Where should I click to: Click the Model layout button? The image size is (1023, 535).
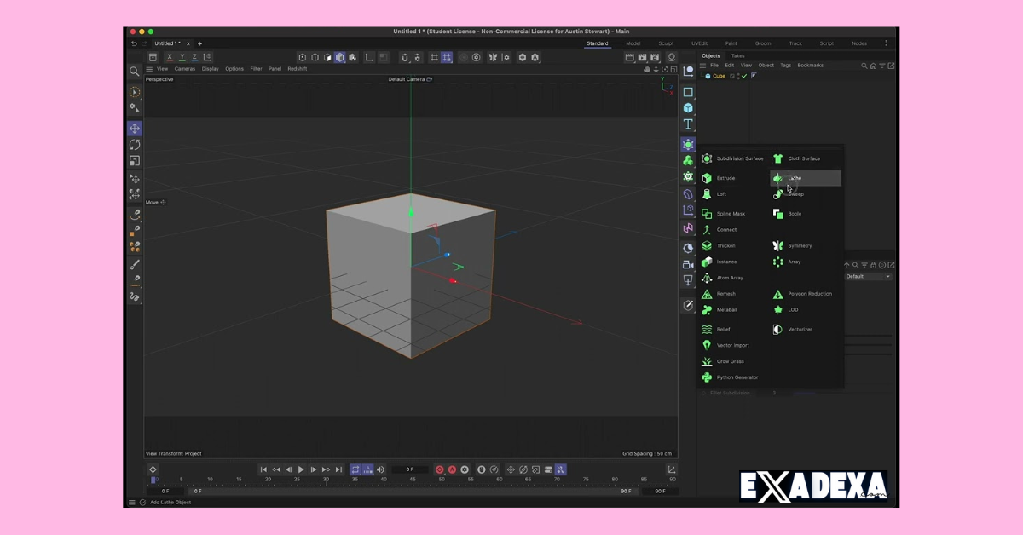coord(633,43)
